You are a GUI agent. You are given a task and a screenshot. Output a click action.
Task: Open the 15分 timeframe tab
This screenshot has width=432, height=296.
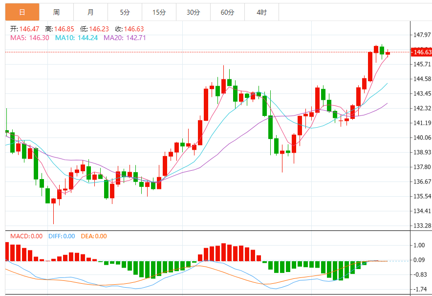pyautogui.click(x=159, y=12)
